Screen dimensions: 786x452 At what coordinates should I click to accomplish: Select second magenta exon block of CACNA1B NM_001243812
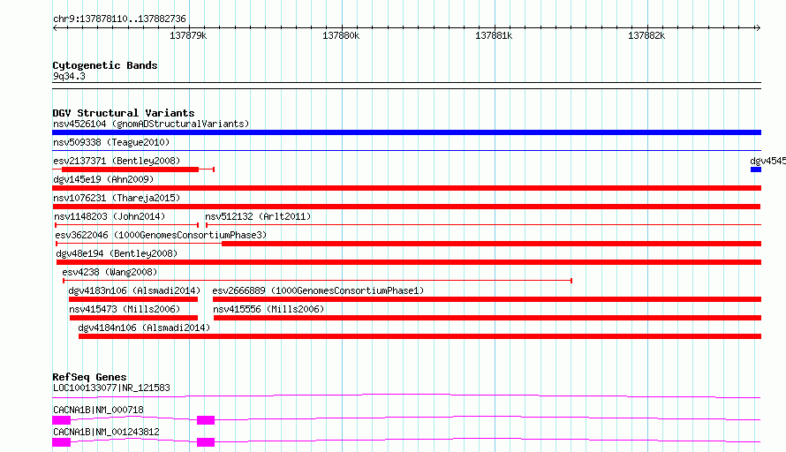click(x=206, y=442)
